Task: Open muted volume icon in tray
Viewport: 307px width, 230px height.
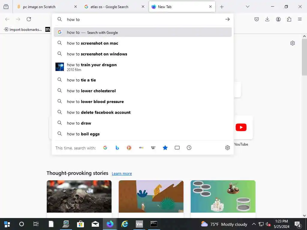Action: tap(268, 224)
